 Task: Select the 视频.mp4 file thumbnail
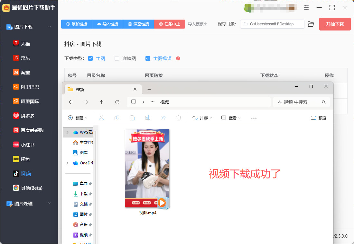[147, 168]
